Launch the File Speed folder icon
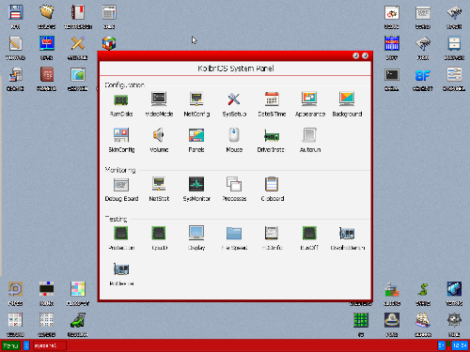Screen dimensions: 470x352 pos(234,233)
